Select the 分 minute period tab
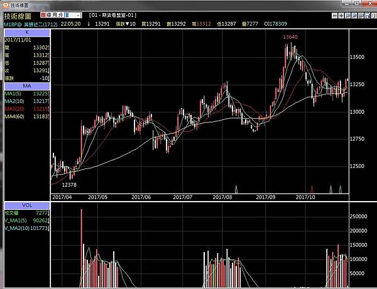 click(x=60, y=15)
